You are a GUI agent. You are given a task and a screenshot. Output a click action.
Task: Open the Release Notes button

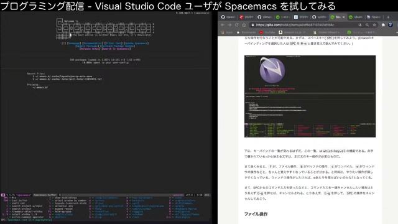[x=90, y=49]
